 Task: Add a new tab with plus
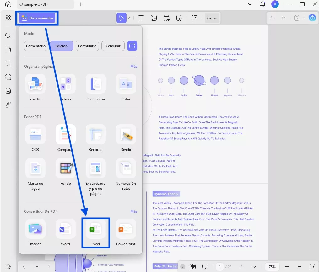click(x=81, y=4)
